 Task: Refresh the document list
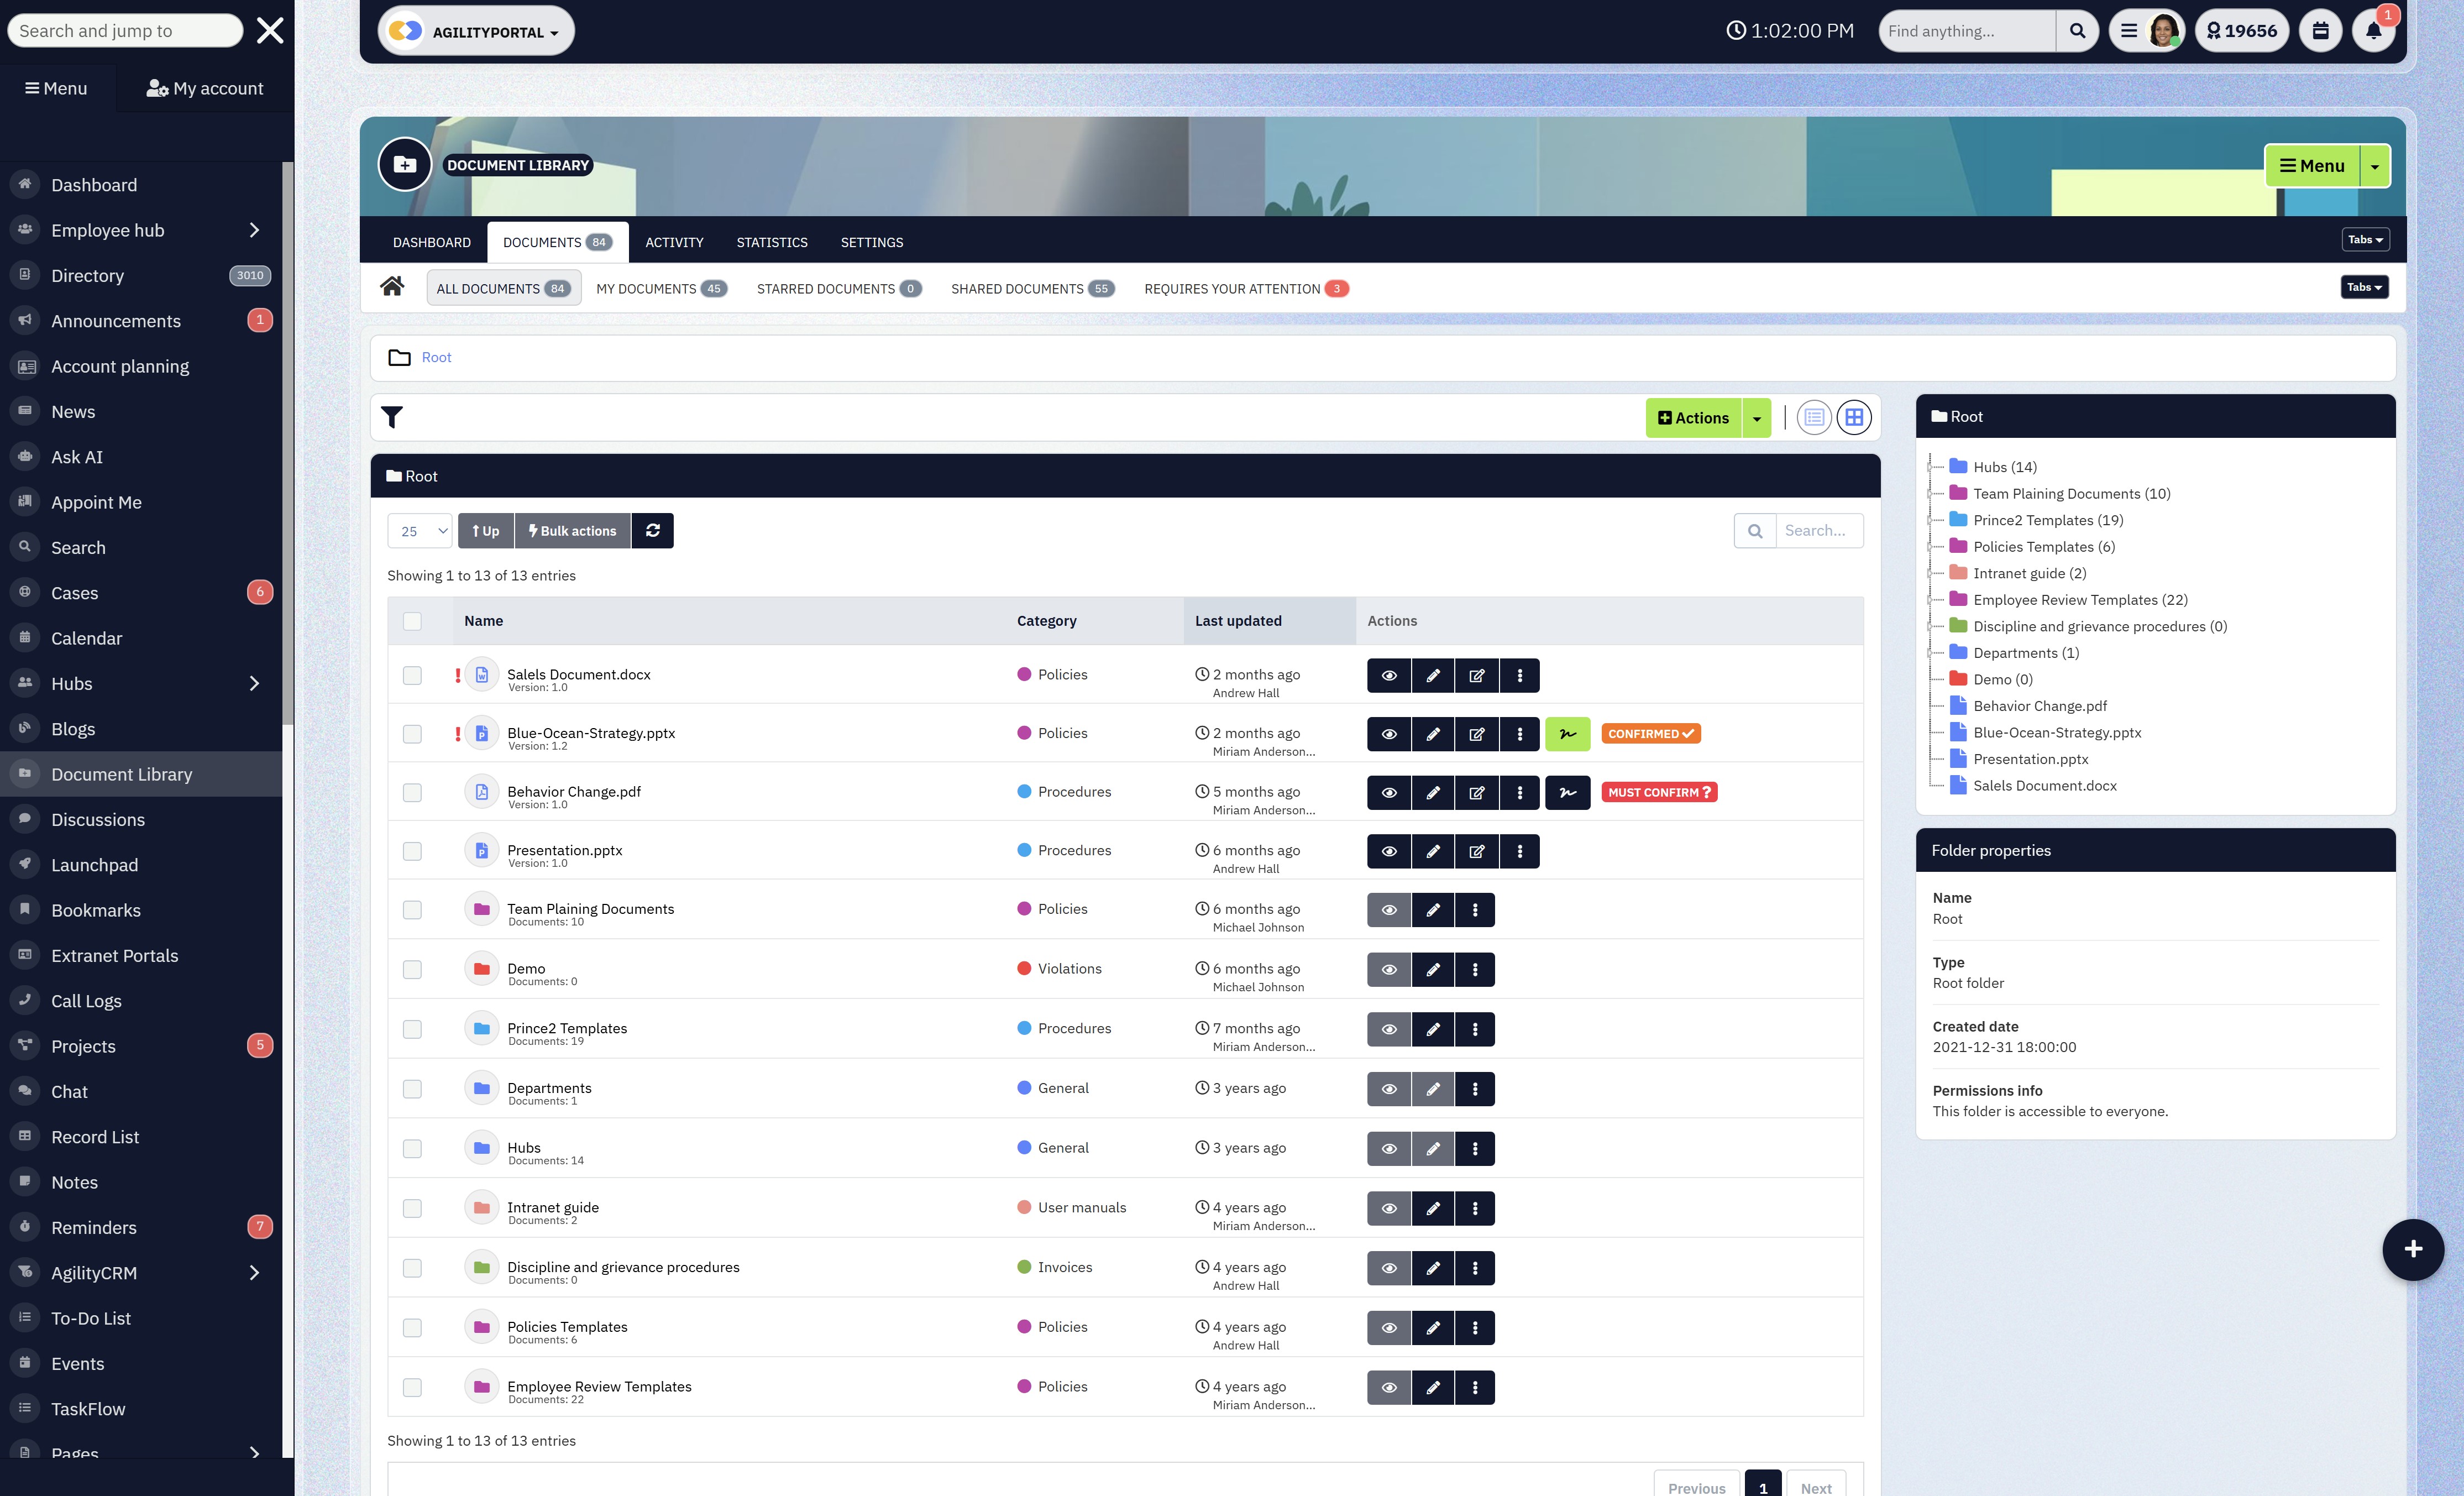(653, 530)
